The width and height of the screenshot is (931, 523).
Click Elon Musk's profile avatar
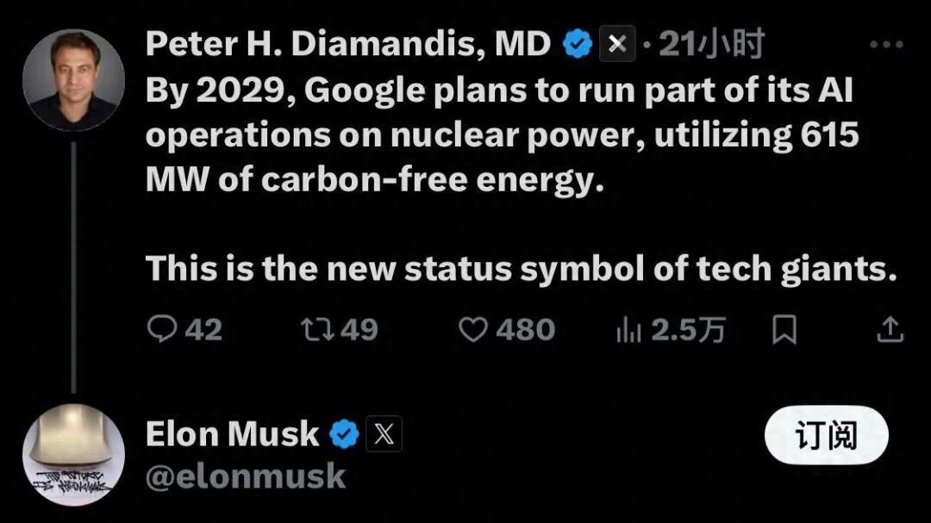pyautogui.click(x=72, y=454)
